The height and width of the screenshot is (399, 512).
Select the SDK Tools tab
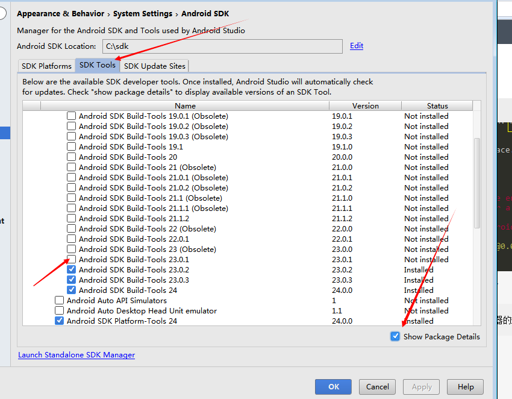(98, 65)
